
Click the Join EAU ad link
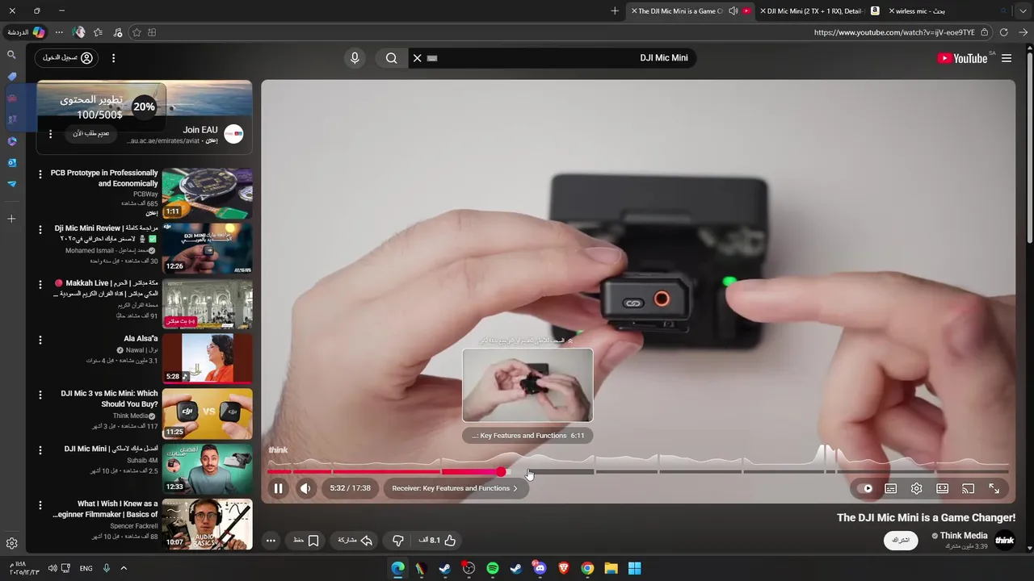[200, 130]
